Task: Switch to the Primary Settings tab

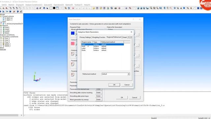Action: 85,37
